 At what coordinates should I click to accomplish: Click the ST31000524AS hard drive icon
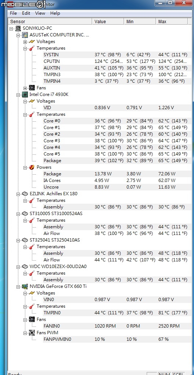click(x=25, y=214)
